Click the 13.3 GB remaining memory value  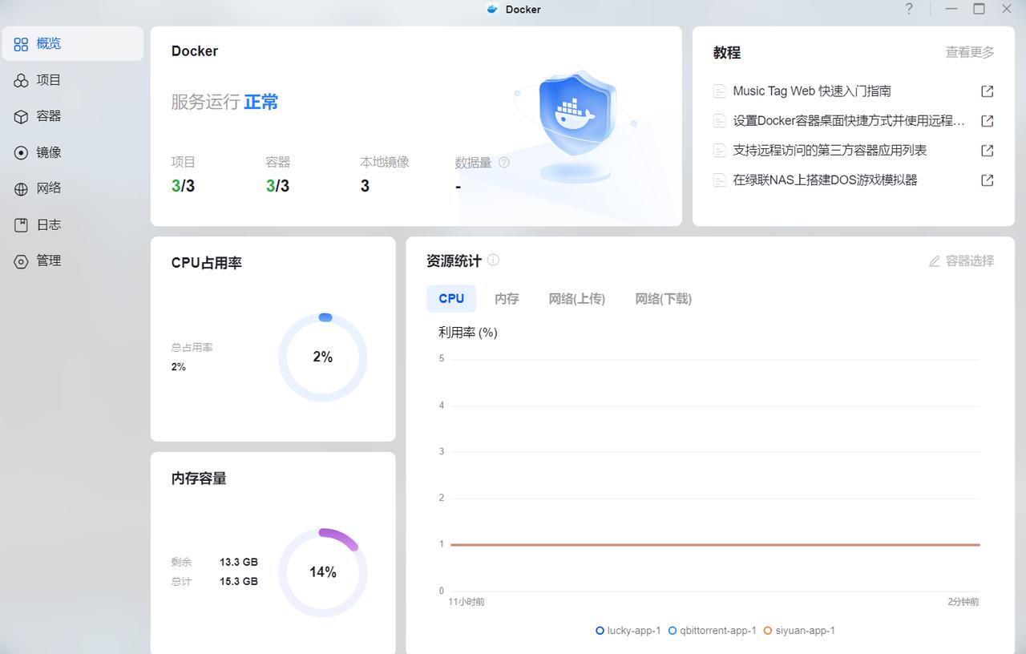[x=239, y=563]
